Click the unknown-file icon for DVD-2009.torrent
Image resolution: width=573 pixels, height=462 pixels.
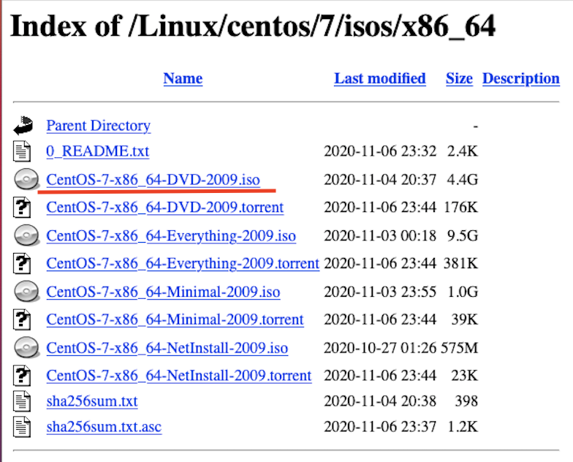pos(22,208)
